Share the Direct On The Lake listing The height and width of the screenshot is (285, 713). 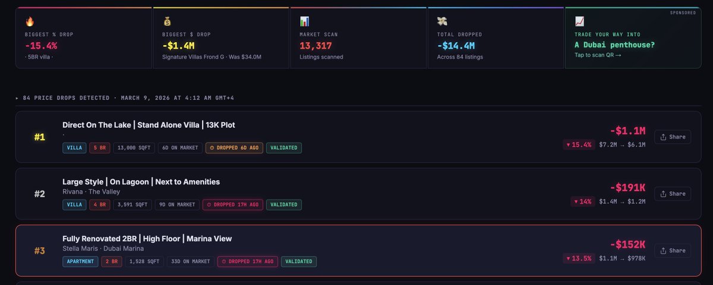[673, 137]
